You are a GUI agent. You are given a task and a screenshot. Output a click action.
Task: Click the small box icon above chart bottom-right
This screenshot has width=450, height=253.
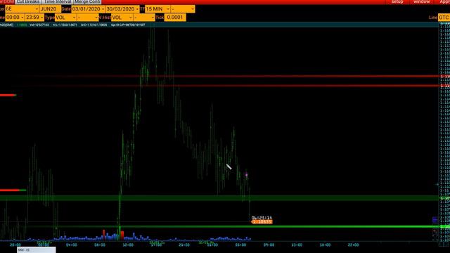pos(435,232)
